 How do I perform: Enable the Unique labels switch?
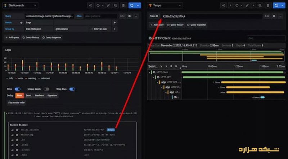coord(46,89)
